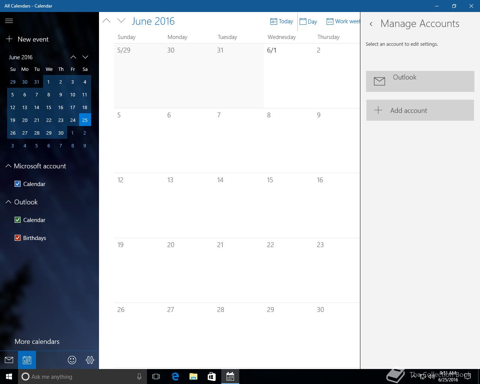Screen dimensions: 480x384
Task: Go back from Manage Accounts panel
Action: coord(371,24)
